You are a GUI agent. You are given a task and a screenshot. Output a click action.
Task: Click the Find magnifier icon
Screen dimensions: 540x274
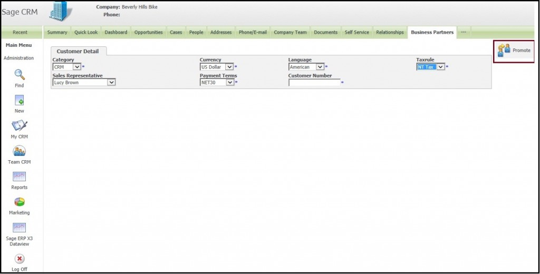click(20, 75)
